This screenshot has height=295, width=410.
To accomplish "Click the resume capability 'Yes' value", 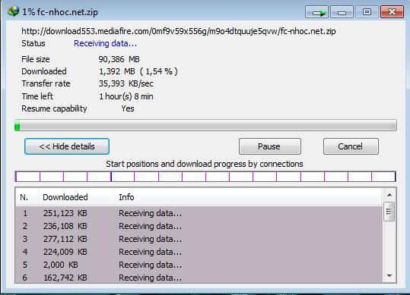I will [128, 108].
